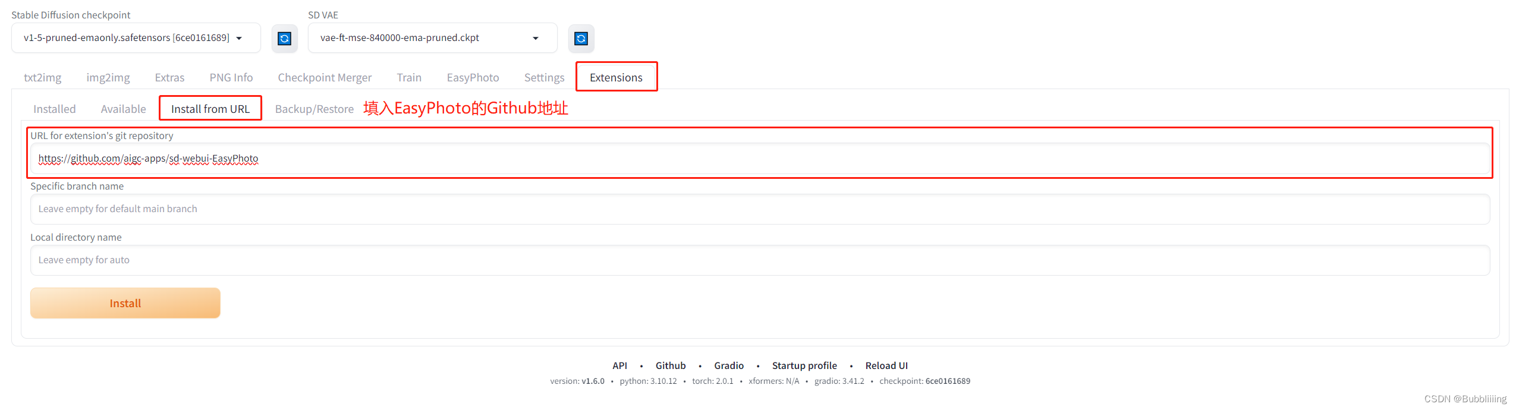
Task: Refresh the Stable Diffusion checkpoint list
Action: 284,39
